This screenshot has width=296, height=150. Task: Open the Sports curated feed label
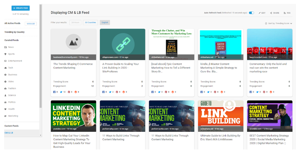pos(11,54)
